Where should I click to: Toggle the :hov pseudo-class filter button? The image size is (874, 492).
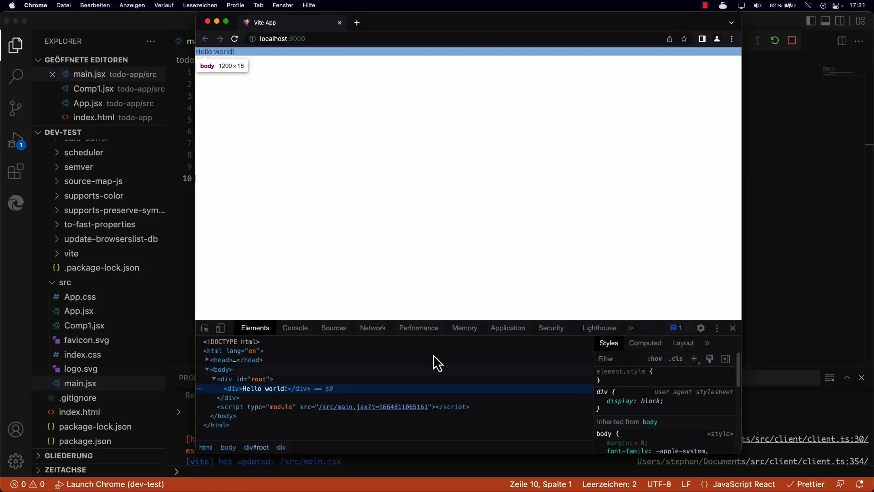point(655,359)
